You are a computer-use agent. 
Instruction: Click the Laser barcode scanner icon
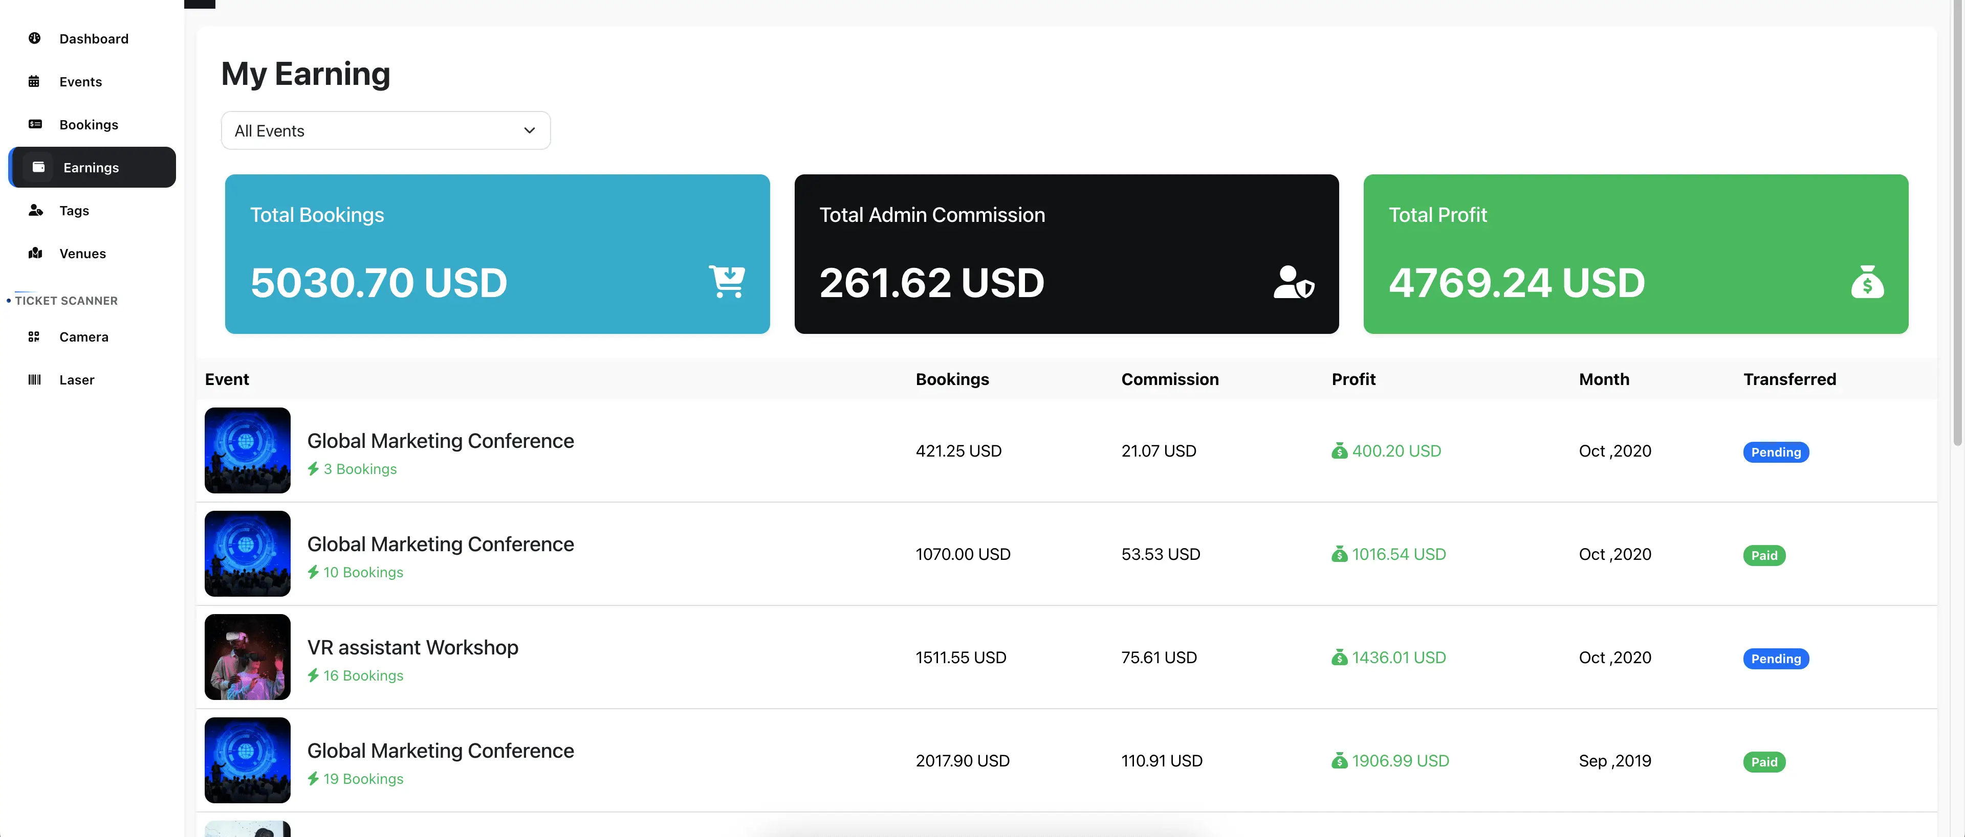tap(35, 379)
